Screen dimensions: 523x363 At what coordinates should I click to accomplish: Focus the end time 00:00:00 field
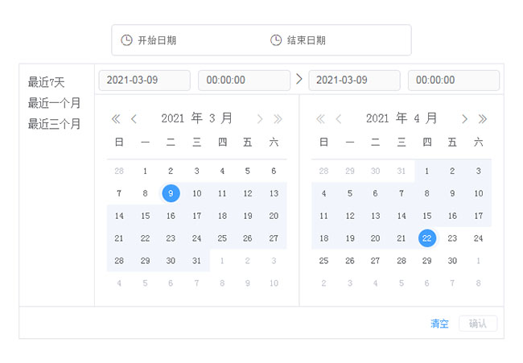tap(453, 80)
